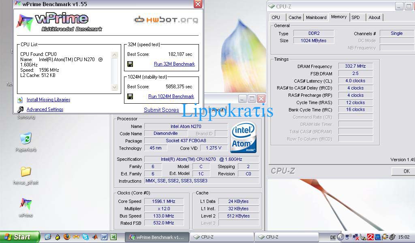Expand hidden tray icons with the arrow

341,237
